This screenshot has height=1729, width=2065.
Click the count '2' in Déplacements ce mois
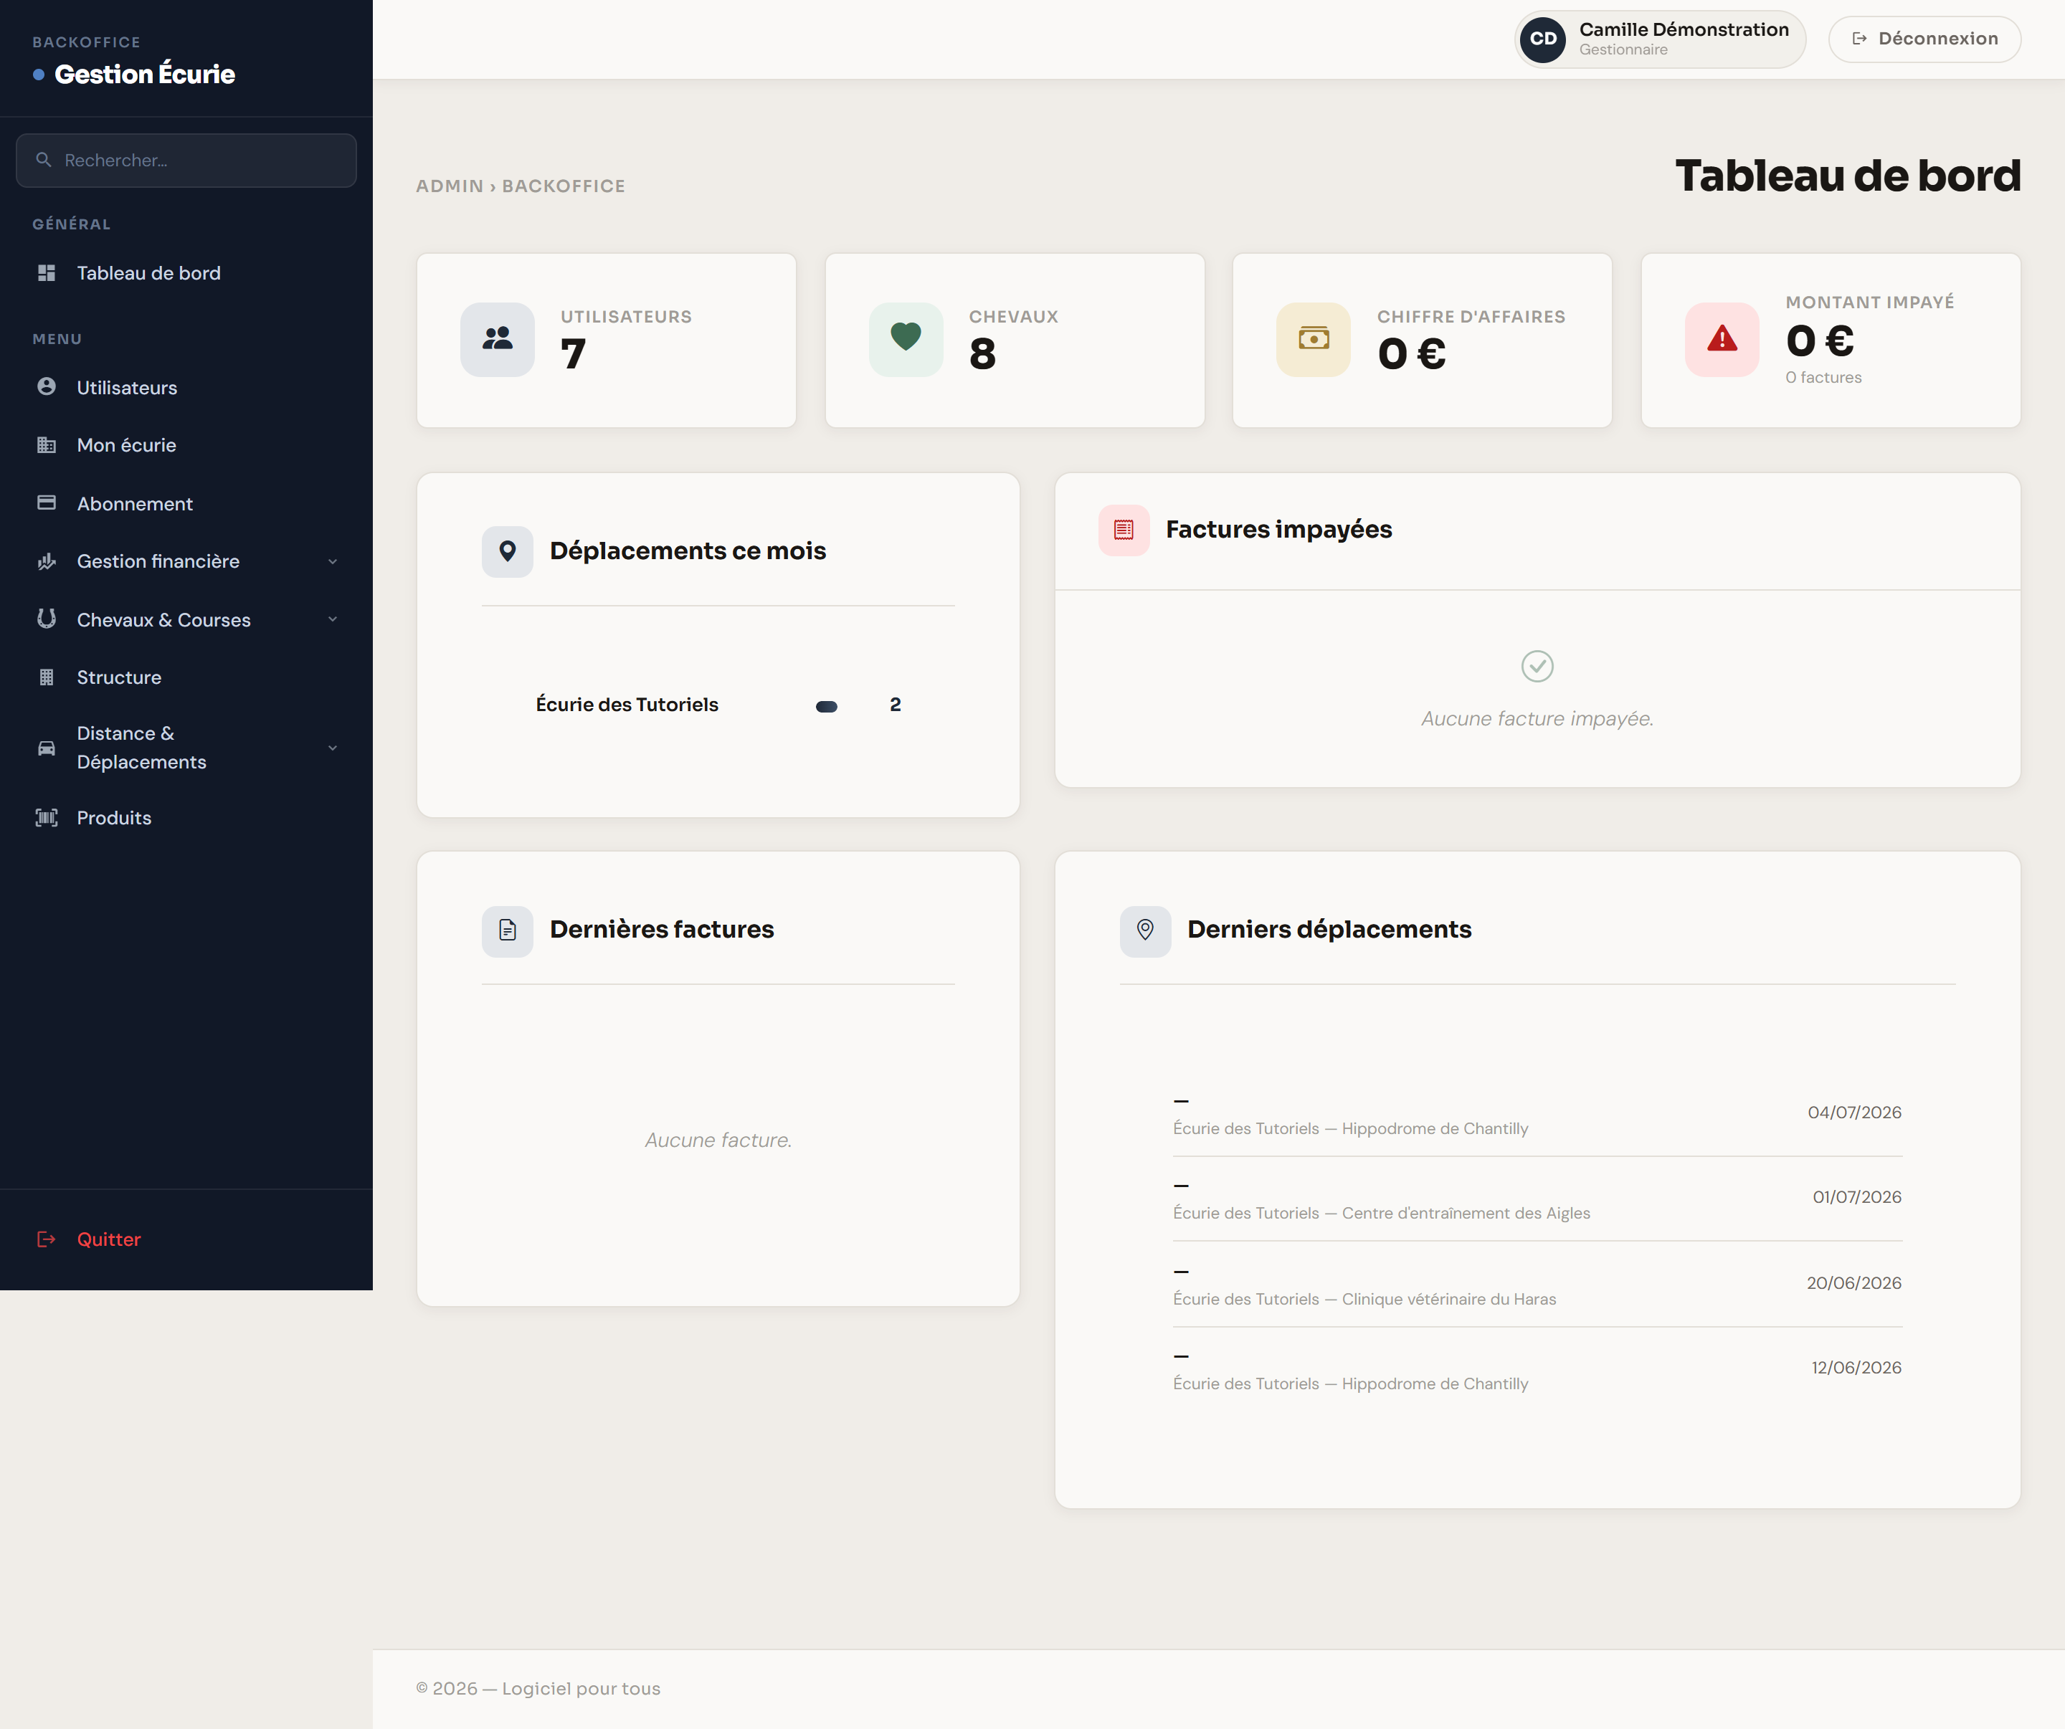point(895,705)
